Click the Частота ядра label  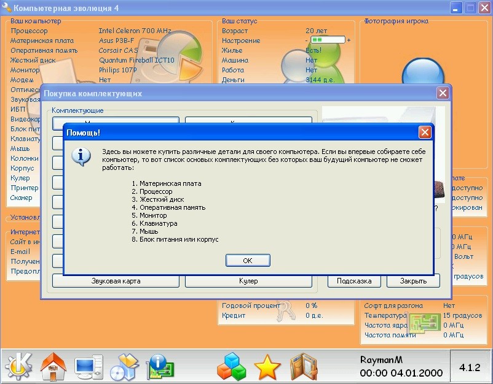386,325
